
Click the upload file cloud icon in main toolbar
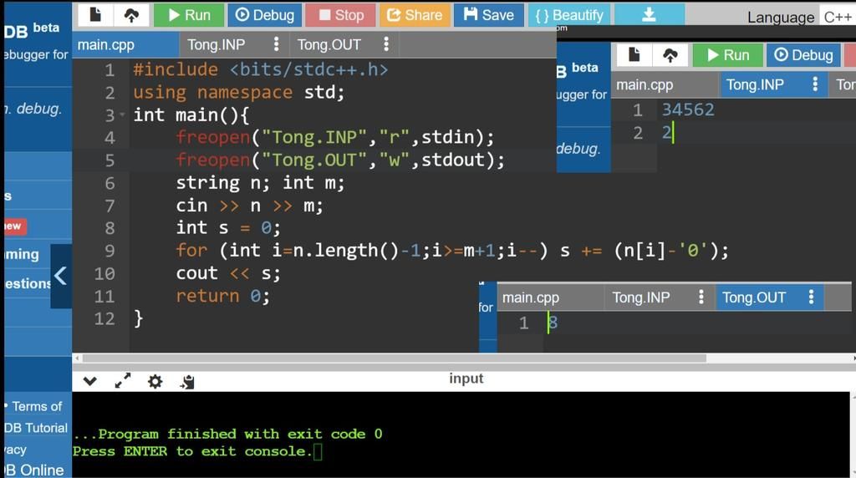pyautogui.click(x=131, y=15)
